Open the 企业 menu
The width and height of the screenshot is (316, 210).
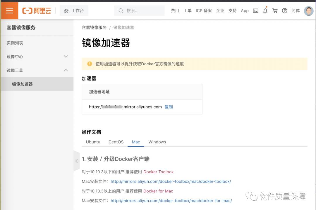[220, 11]
